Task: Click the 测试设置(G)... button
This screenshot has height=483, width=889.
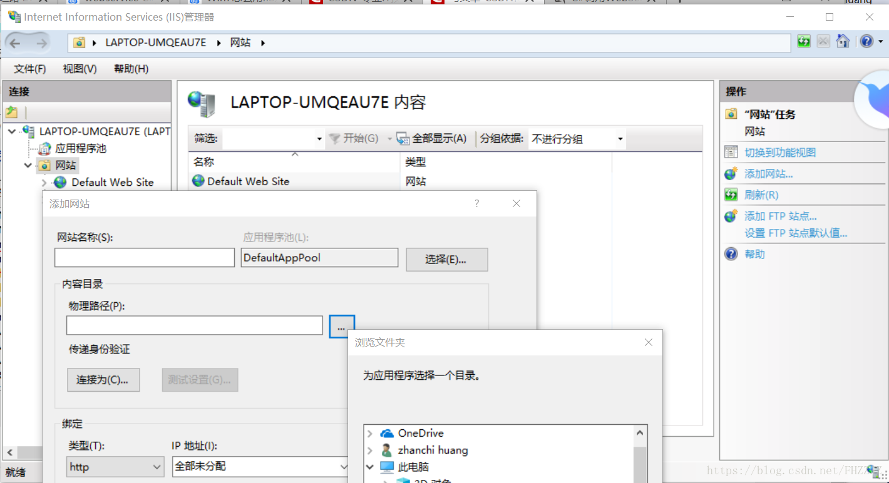Action: click(200, 380)
